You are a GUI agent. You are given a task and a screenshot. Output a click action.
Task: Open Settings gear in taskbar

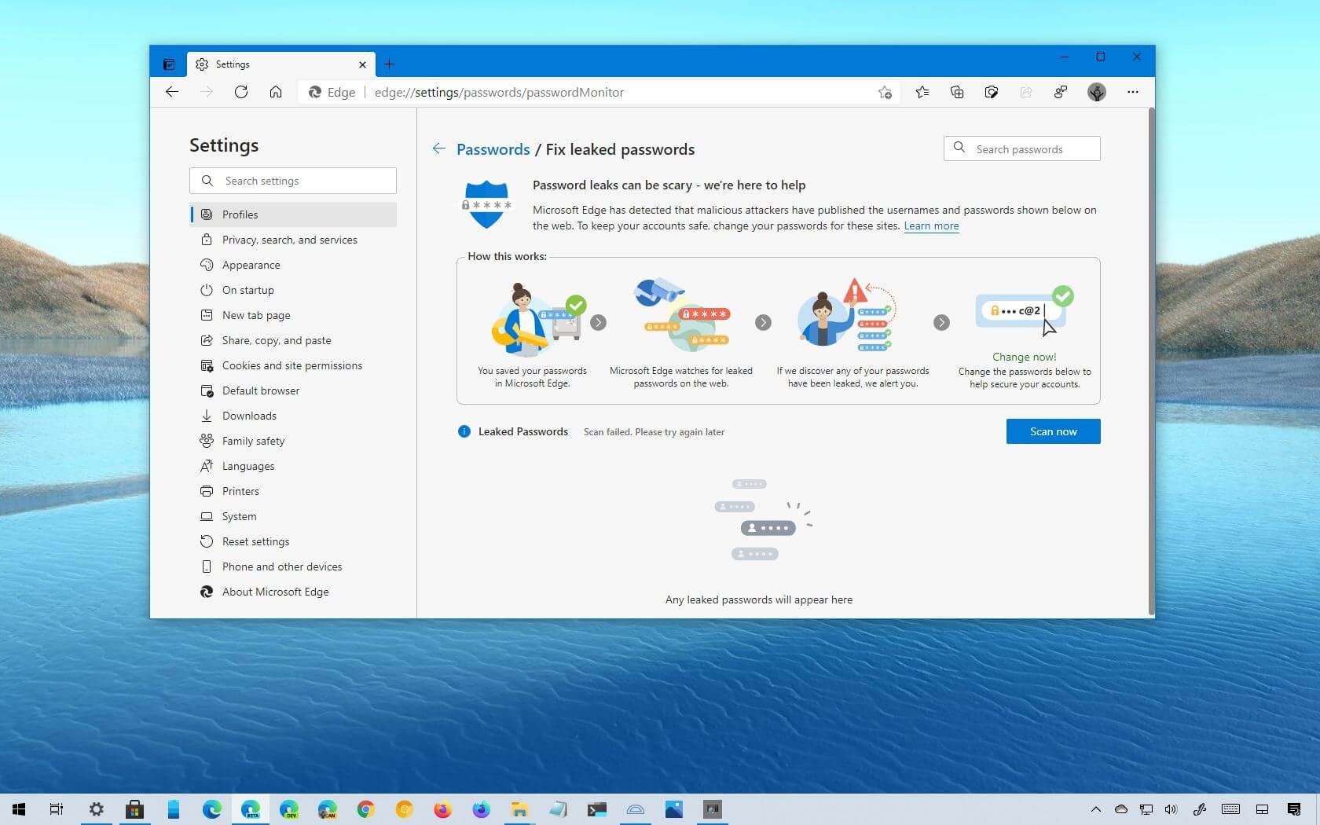click(x=96, y=808)
